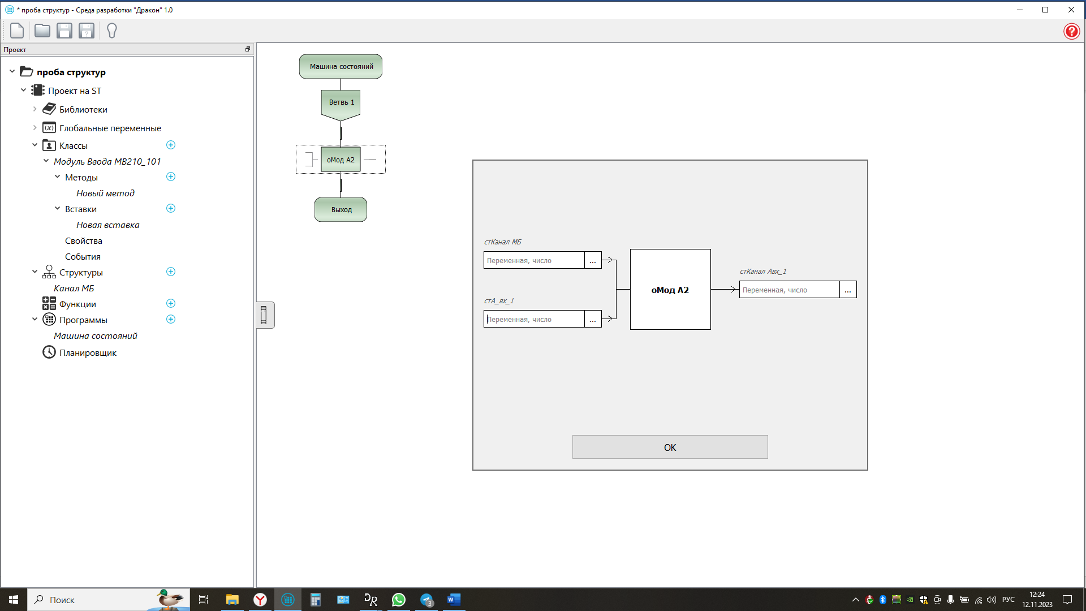Select Машина состояний program item
The image size is (1086, 611).
pyautogui.click(x=95, y=336)
